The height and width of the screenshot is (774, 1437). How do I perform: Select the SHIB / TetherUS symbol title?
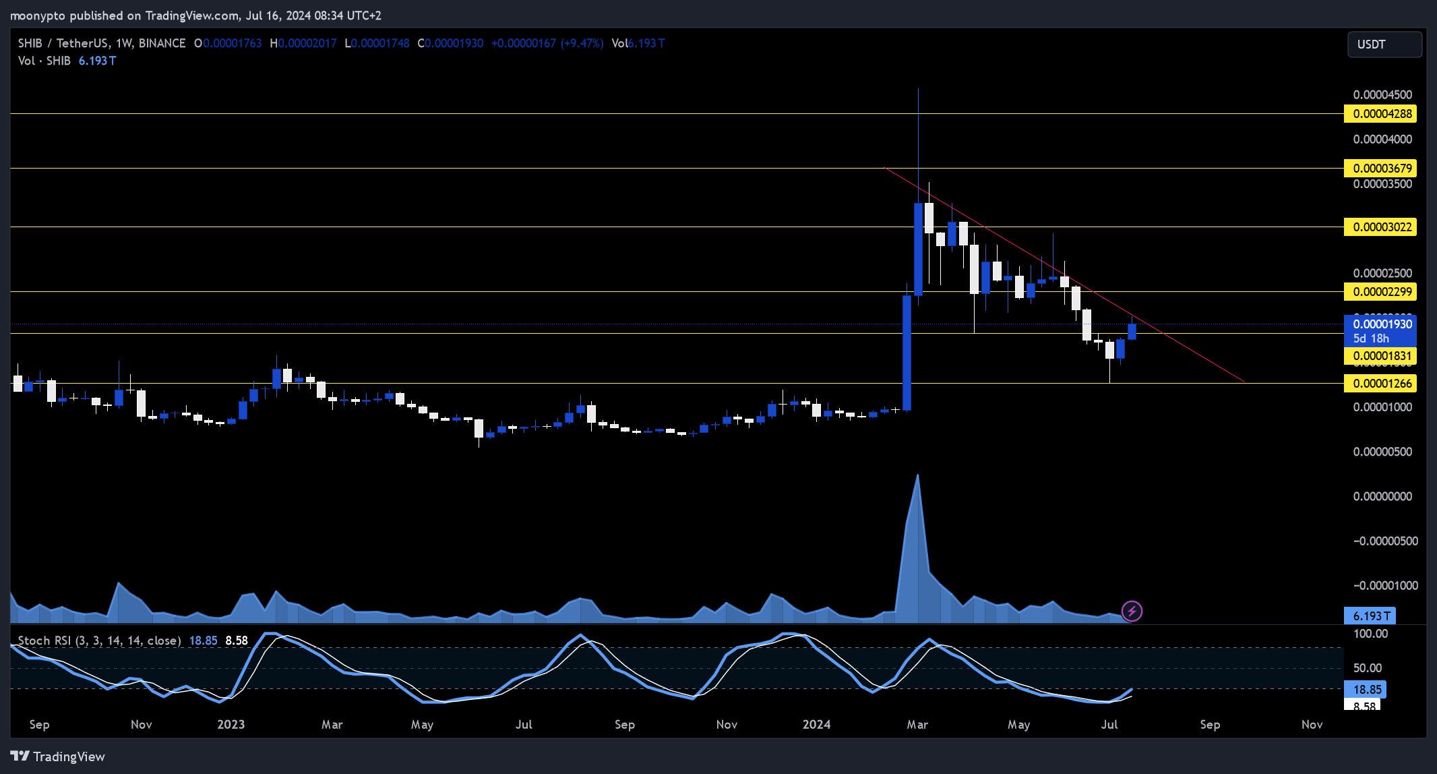click(102, 43)
